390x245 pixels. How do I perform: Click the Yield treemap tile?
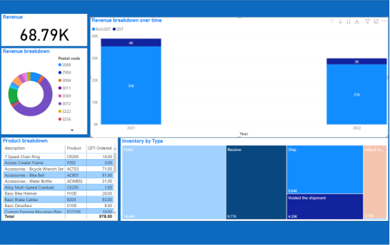(x=174, y=182)
